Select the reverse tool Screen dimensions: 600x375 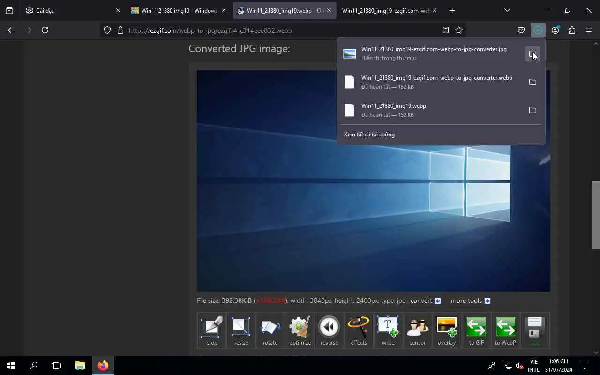pos(329,330)
